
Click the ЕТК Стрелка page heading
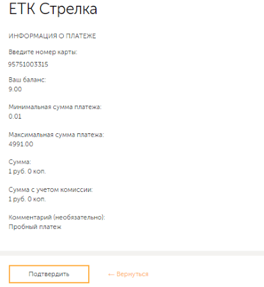click(x=53, y=9)
